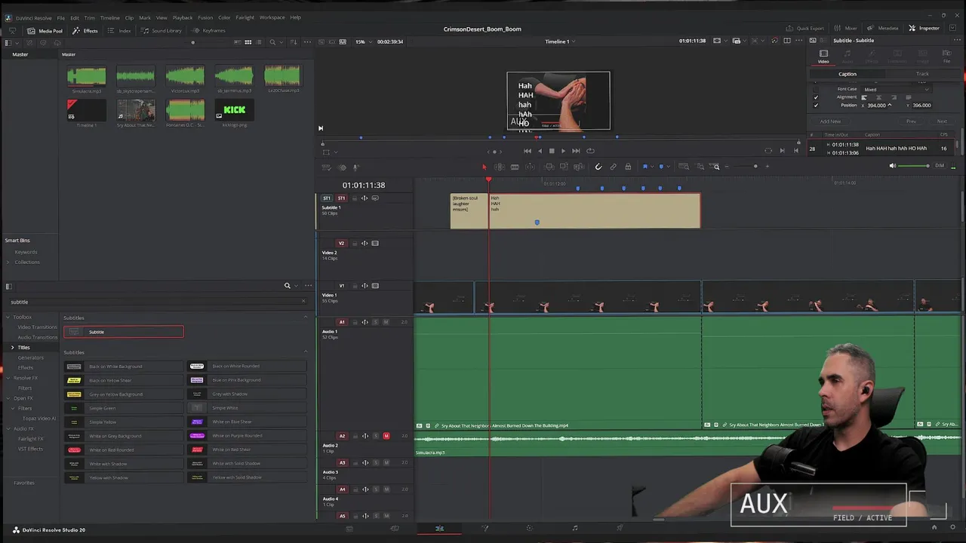This screenshot has height=543, width=966.
Task: Uncheck the Alignment checkbox in Inspector
Action: pos(816,97)
